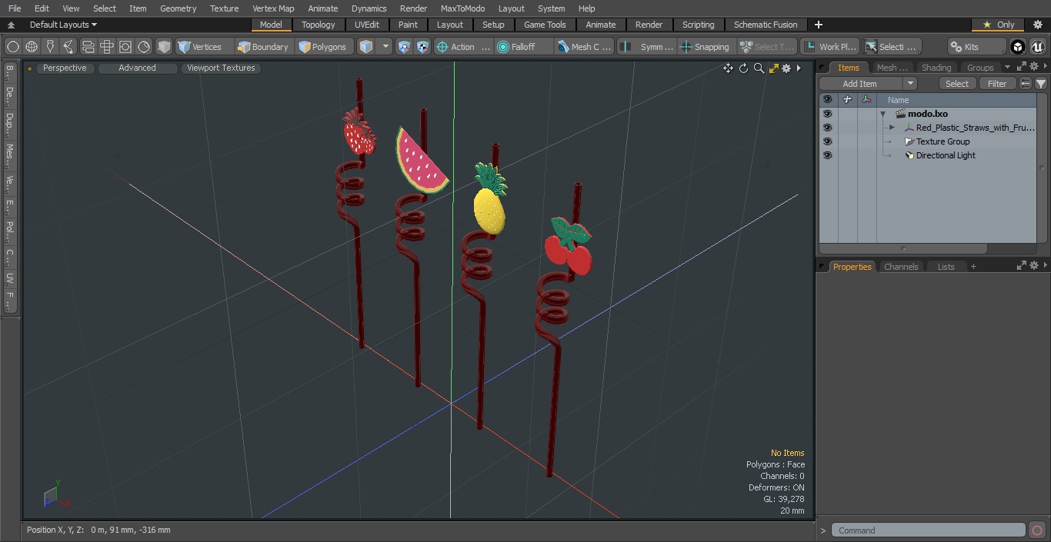Maximize viewport with the yellow arrows icon
This screenshot has height=542, width=1051.
point(773,68)
